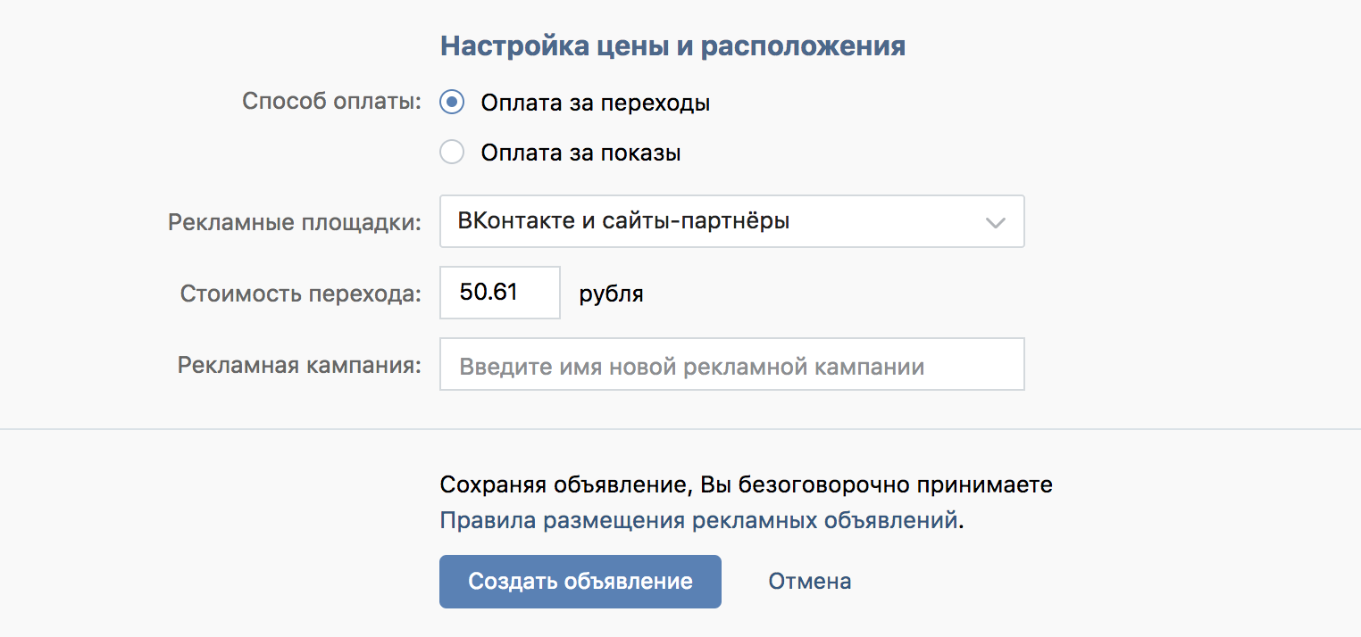
Task: Click the "Отмена" link
Action: 809,582
